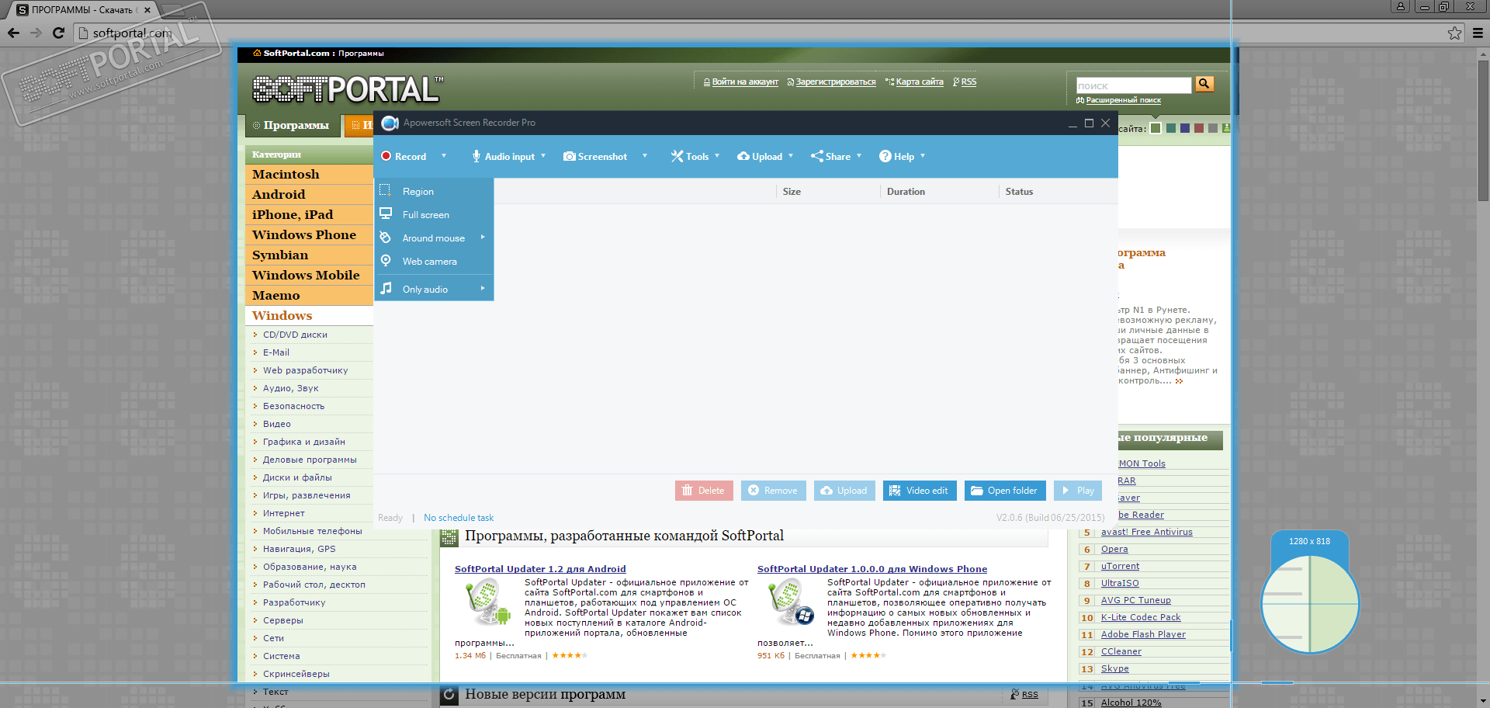
Task: Select Only audio recording option
Action: click(x=434, y=289)
